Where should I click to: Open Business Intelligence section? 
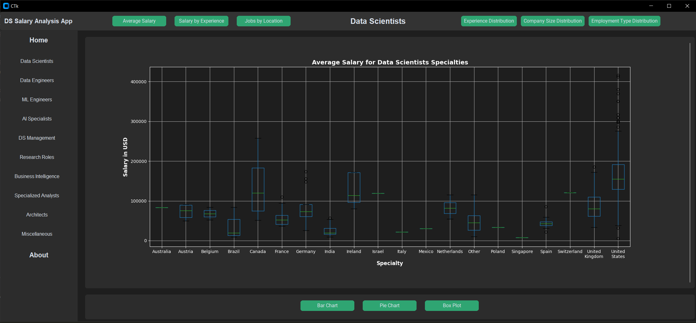coord(37,176)
